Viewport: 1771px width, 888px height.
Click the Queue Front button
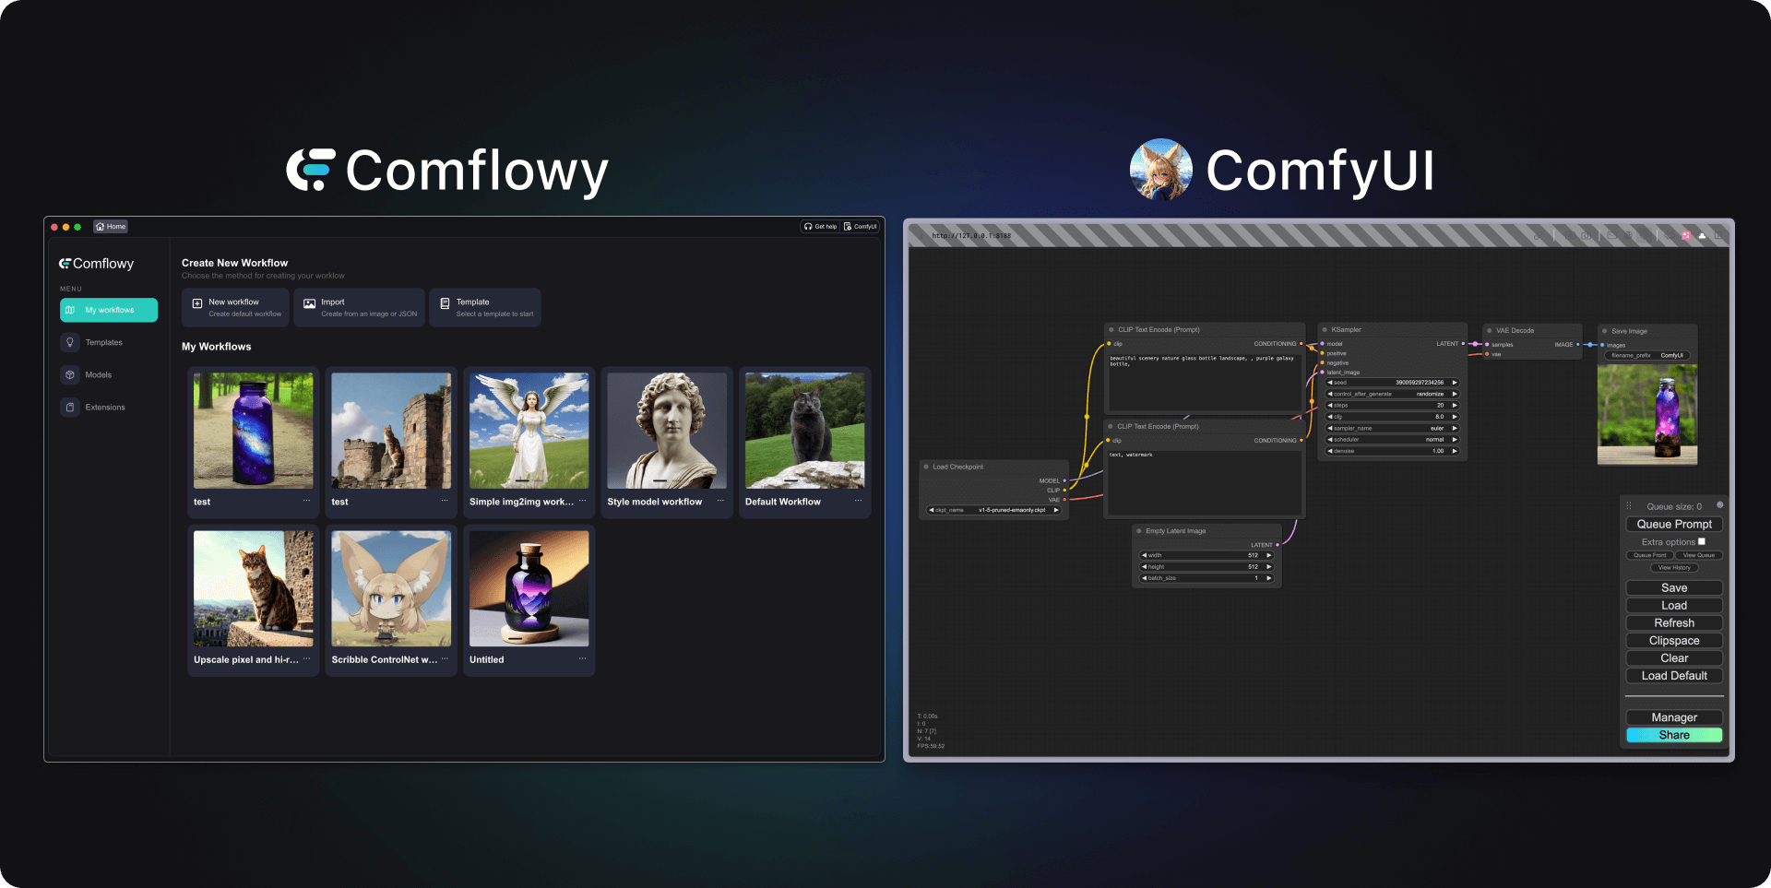(x=1649, y=555)
